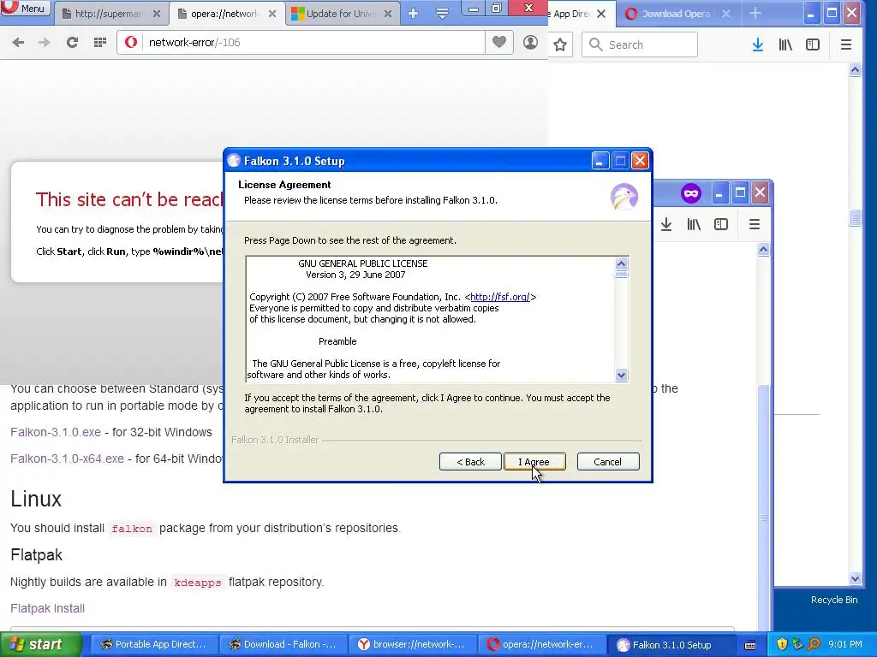
Task: Open downloads icon in private Firefox window
Action: pos(666,225)
